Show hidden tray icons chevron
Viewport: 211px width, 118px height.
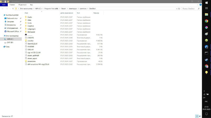pos(204,91)
